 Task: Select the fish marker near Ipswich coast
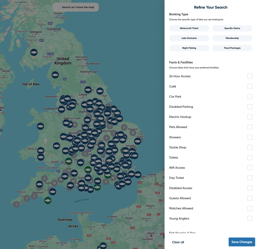tap(138, 141)
